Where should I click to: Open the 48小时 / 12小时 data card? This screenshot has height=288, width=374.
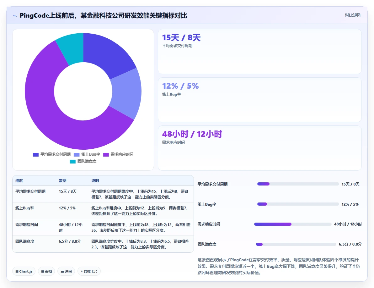coord(260,148)
